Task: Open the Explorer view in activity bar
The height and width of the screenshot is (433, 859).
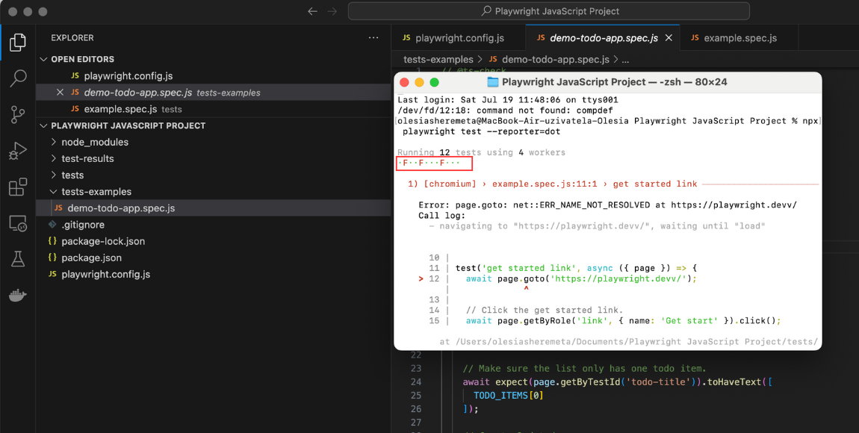Action: [x=18, y=42]
